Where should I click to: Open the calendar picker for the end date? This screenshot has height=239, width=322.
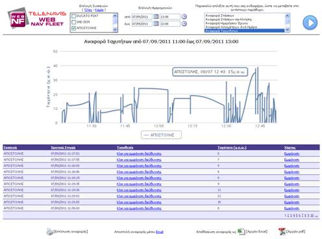pyautogui.click(x=156, y=23)
